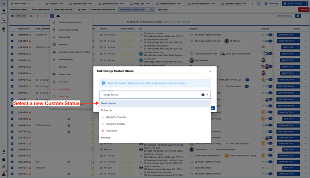Go to Home in the sidebar
This screenshot has height=178, width=310.
[4, 12]
